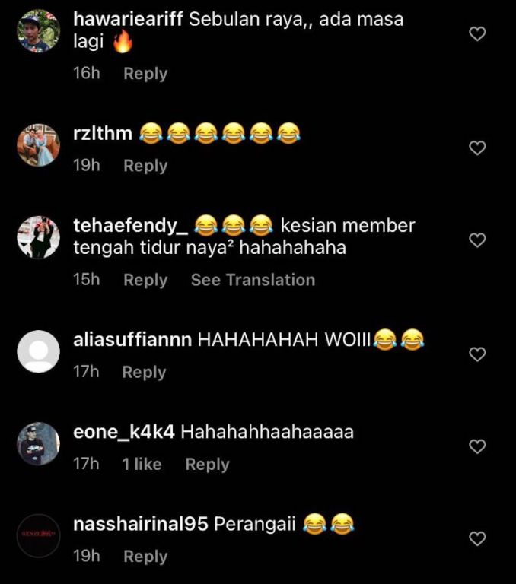Reply to eone_k4k4's comment
The width and height of the screenshot is (516, 584).
point(207,464)
